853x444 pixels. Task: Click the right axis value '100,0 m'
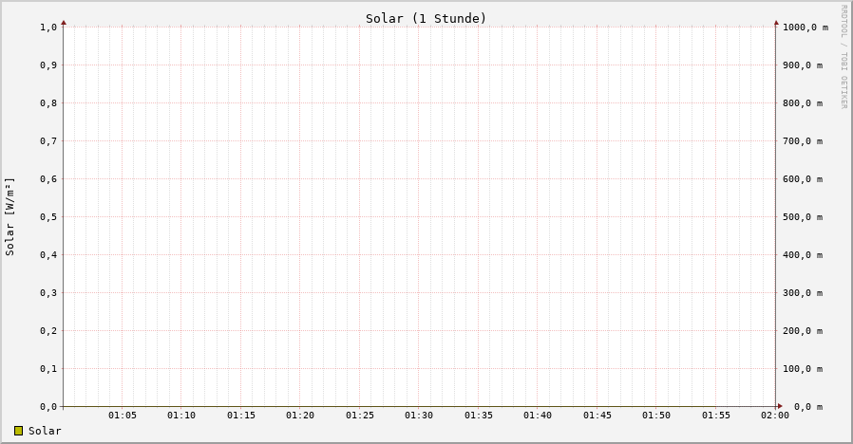point(803,369)
